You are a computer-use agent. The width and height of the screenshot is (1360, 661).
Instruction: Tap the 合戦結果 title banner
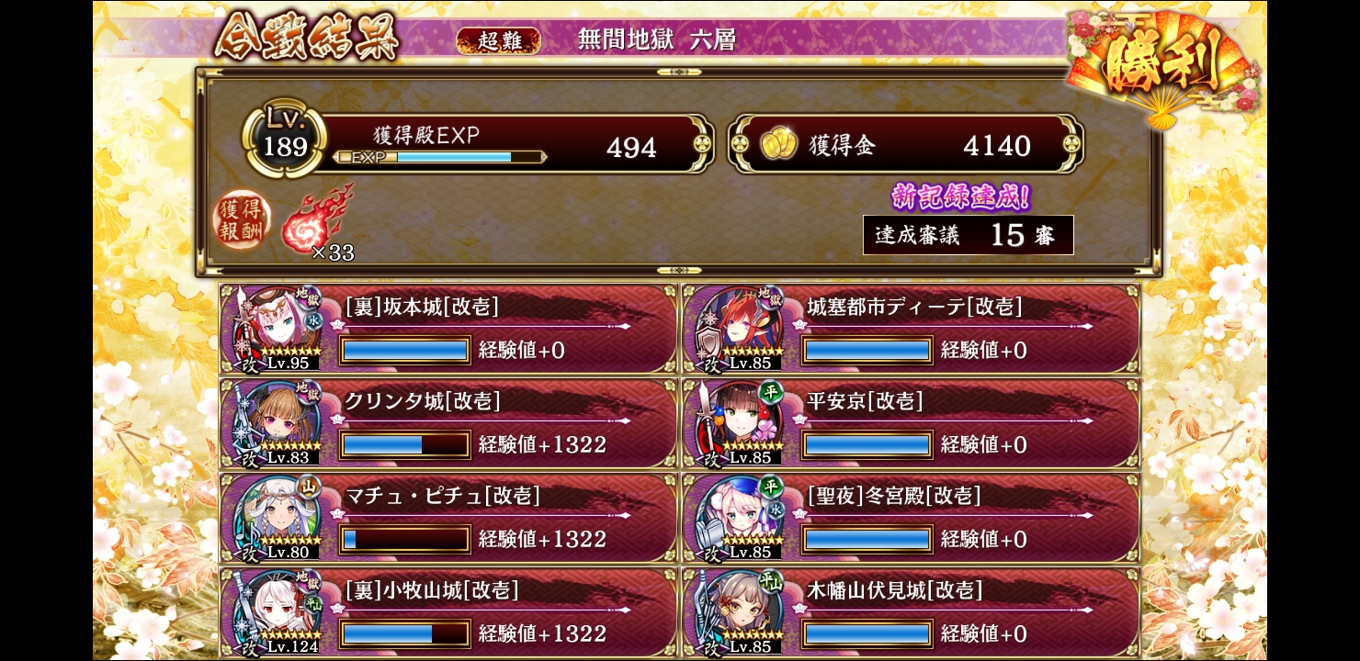click(x=308, y=37)
